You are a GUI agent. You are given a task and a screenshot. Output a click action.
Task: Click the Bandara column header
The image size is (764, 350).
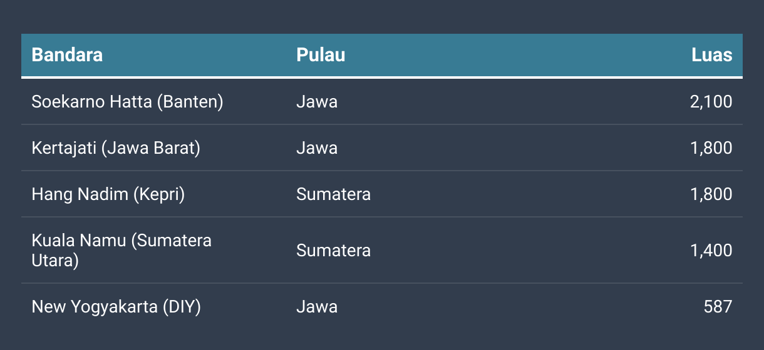click(x=67, y=55)
